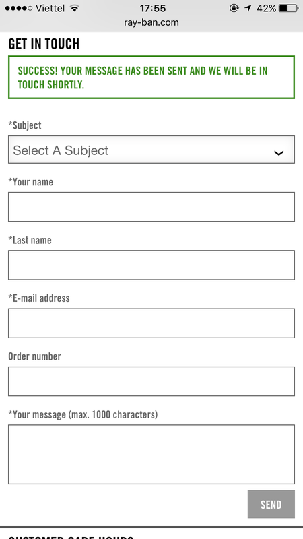Open the Select A Subject dropdown
This screenshot has width=303, height=539.
[151, 150]
